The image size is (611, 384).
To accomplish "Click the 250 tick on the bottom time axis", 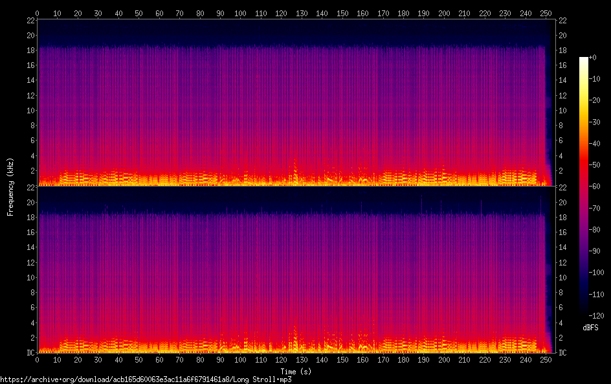I will pyautogui.click(x=545, y=359).
